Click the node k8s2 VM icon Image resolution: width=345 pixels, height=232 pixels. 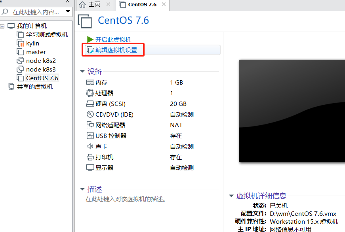coord(20,60)
